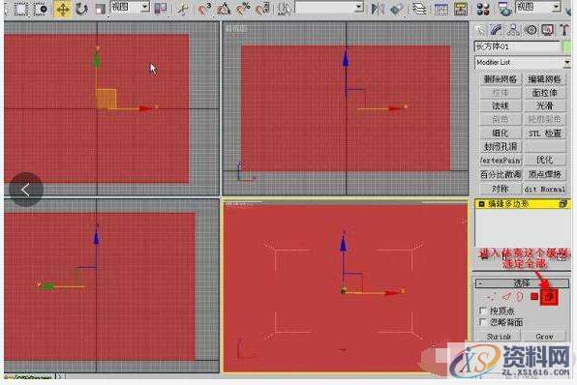Enable the 按顶点 checkbox
Image resolution: width=577 pixels, height=385 pixels.
pyautogui.click(x=483, y=311)
